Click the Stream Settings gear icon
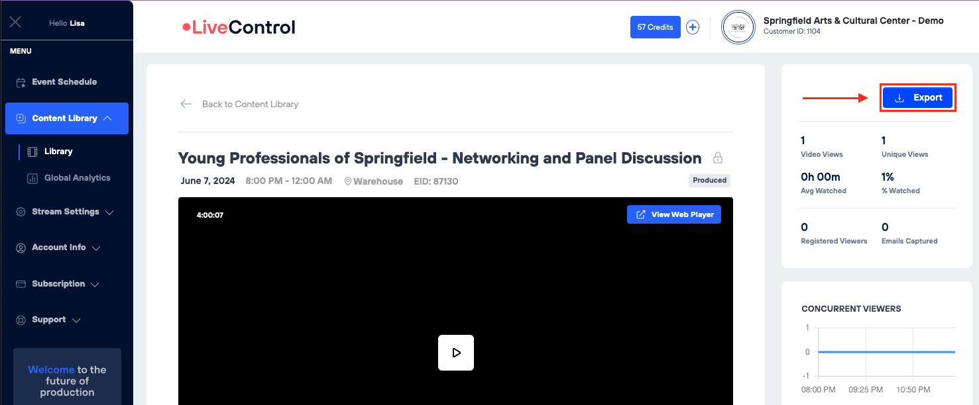 pyautogui.click(x=21, y=212)
